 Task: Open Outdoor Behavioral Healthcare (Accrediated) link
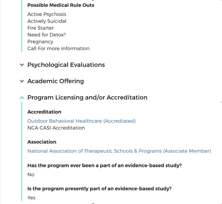click(x=81, y=121)
